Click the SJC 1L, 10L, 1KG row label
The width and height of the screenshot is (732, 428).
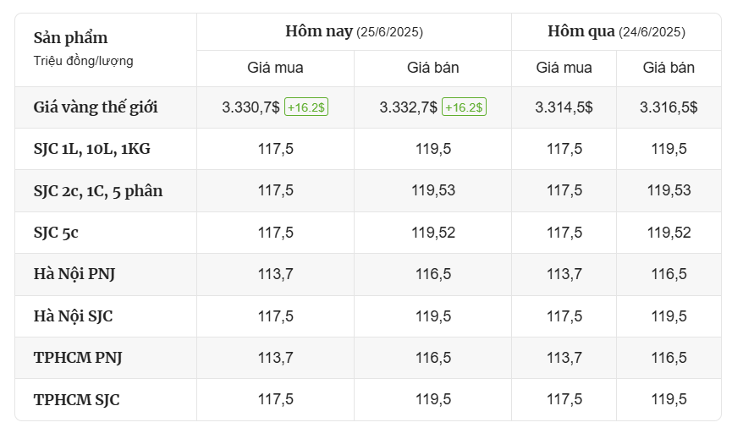[92, 149]
